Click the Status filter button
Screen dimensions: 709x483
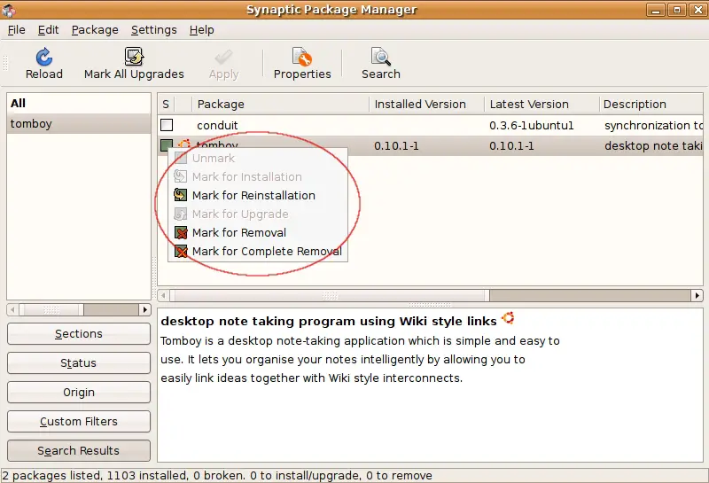click(x=79, y=362)
